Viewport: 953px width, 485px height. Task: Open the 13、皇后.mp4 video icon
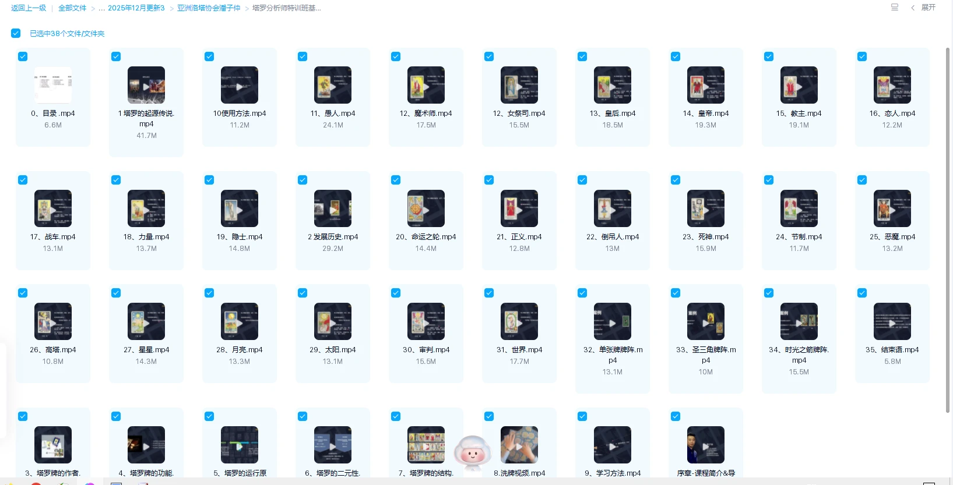[x=613, y=85]
